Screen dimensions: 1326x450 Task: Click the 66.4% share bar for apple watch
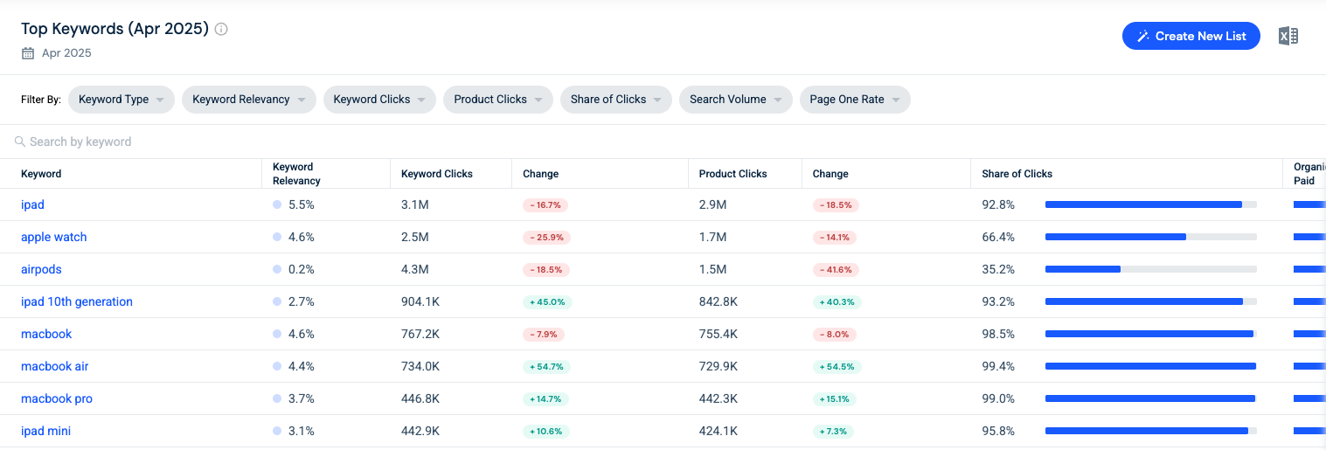tap(1151, 237)
